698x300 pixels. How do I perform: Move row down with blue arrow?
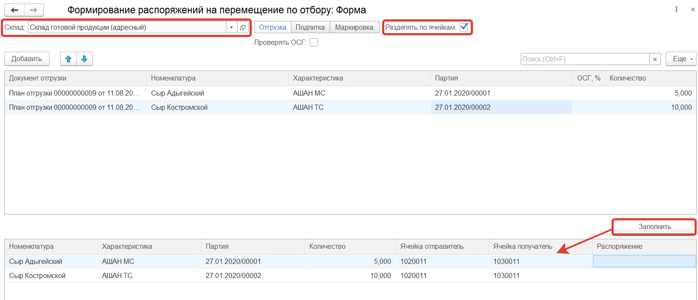(x=85, y=59)
